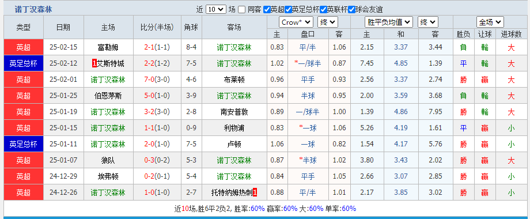The height and width of the screenshot is (219, 530).
Task: Uncheck the 球会友谊 filter checkbox
Action: coord(351,10)
